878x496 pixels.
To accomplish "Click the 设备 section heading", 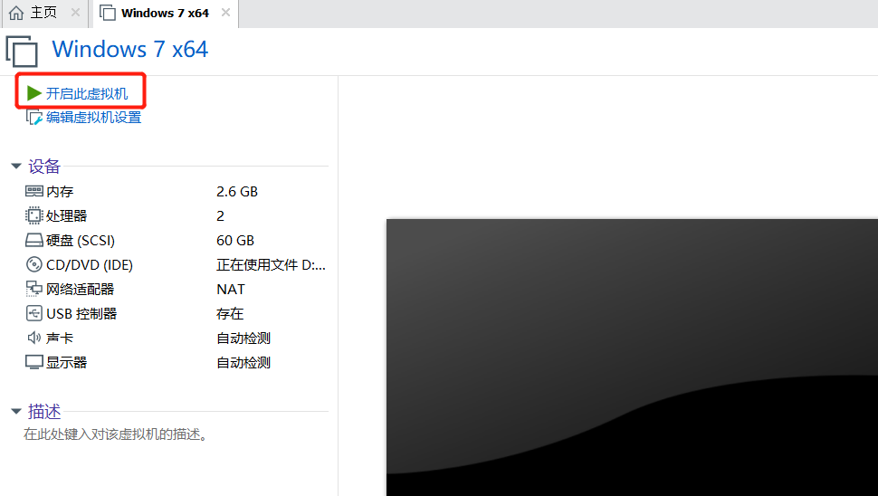I will click(x=44, y=167).
